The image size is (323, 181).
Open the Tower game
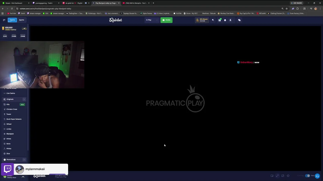pos(9,114)
